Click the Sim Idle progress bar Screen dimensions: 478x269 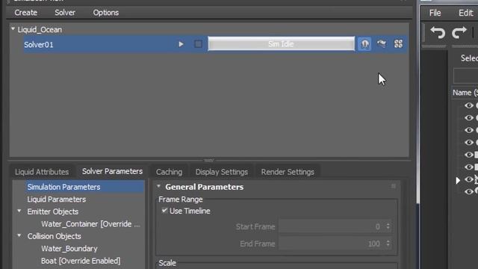click(x=281, y=44)
